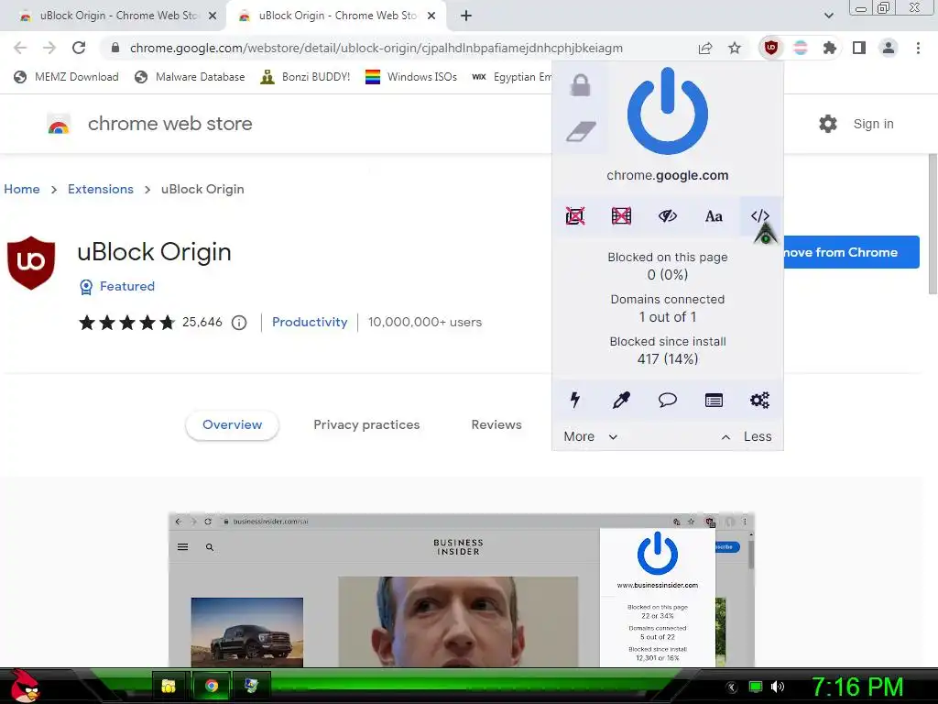Click the eraser icon in uBlock popup
The width and height of the screenshot is (938, 704).
pyautogui.click(x=580, y=131)
